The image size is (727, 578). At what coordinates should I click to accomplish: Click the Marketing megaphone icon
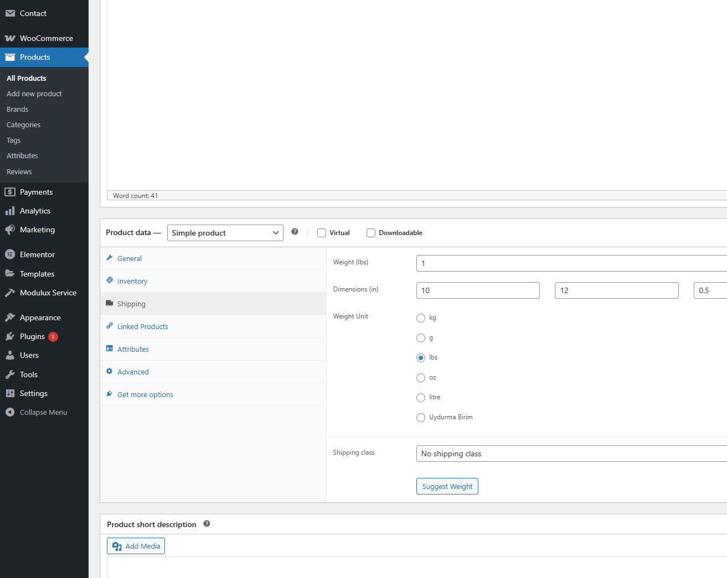[10, 230]
